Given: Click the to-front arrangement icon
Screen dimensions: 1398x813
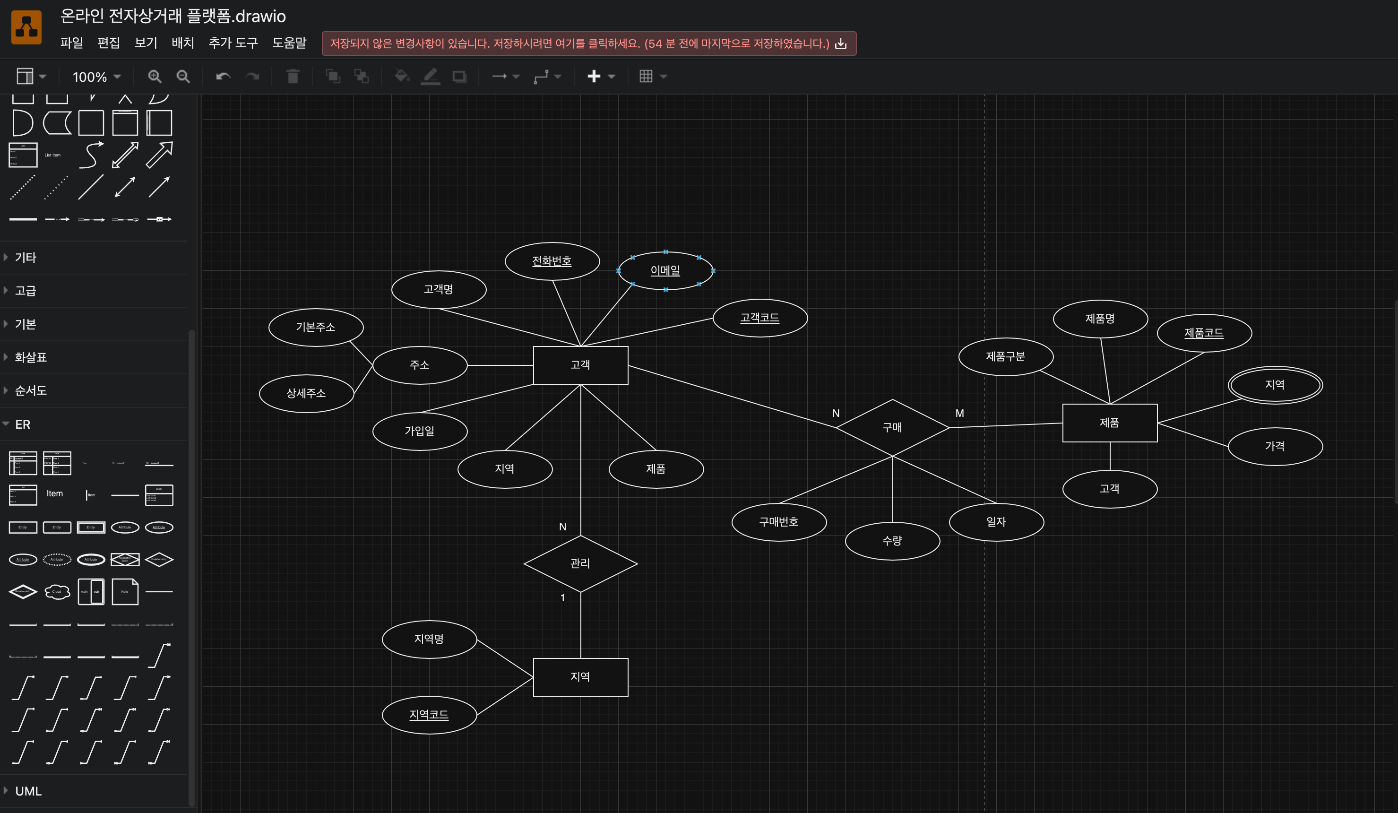Looking at the screenshot, I should click(x=332, y=76).
